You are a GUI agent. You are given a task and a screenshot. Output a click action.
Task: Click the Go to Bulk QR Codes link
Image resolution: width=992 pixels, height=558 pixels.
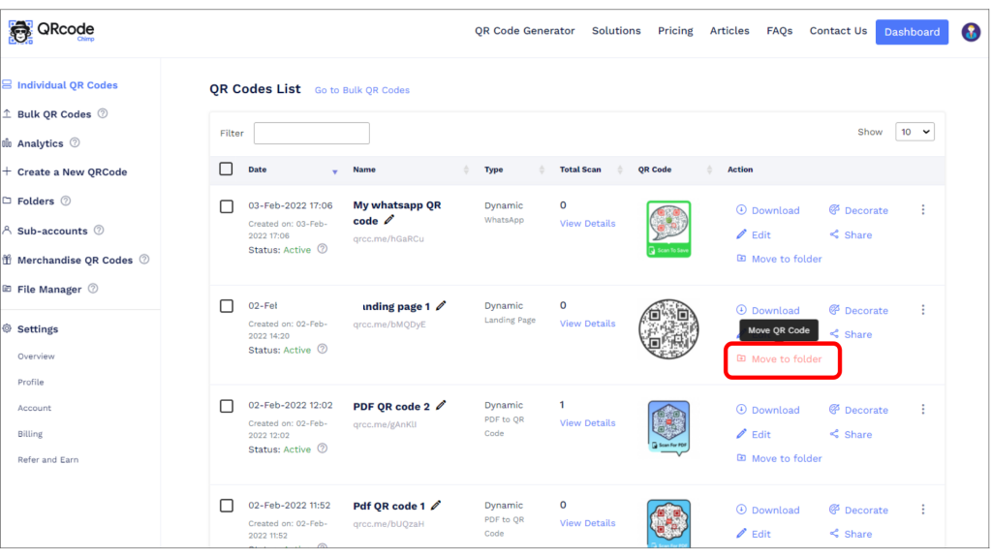tap(361, 89)
